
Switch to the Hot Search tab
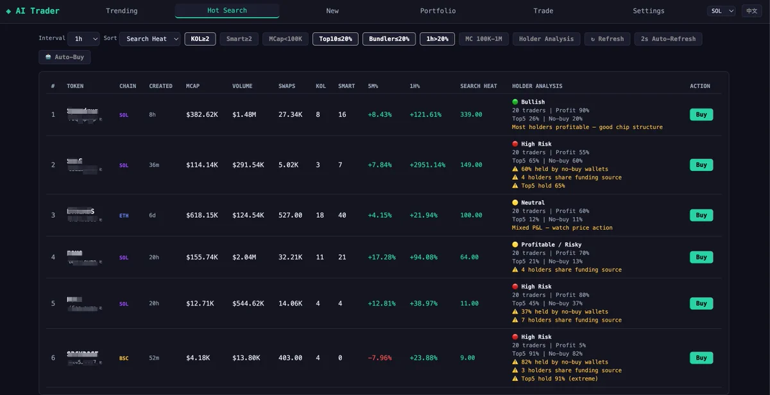click(227, 11)
